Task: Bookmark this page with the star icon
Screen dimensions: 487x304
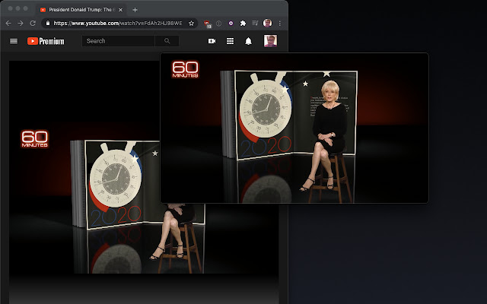Action: click(x=191, y=24)
